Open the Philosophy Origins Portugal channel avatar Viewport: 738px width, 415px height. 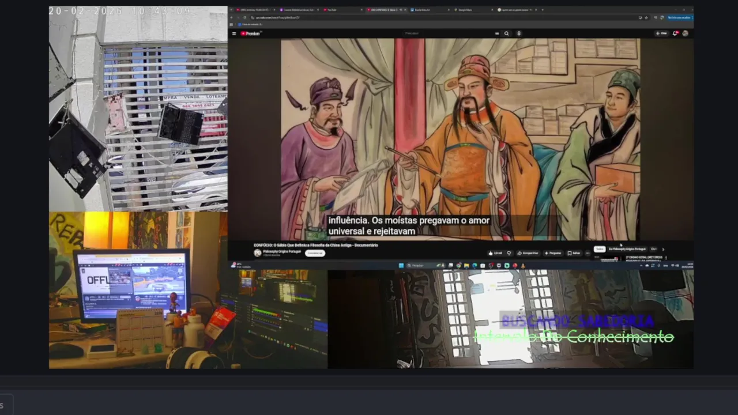[x=258, y=252]
